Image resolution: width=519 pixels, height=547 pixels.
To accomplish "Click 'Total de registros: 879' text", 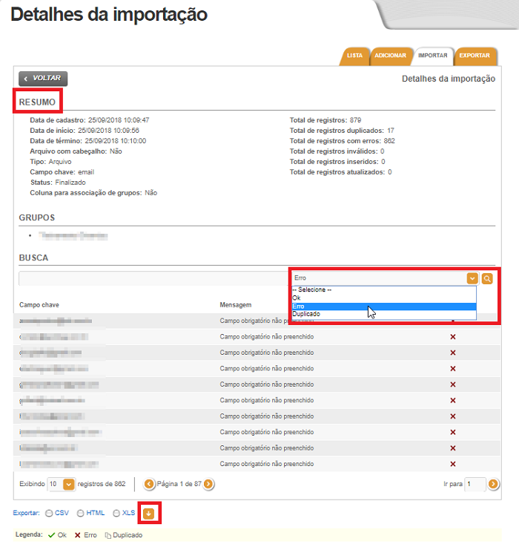I will [x=325, y=120].
